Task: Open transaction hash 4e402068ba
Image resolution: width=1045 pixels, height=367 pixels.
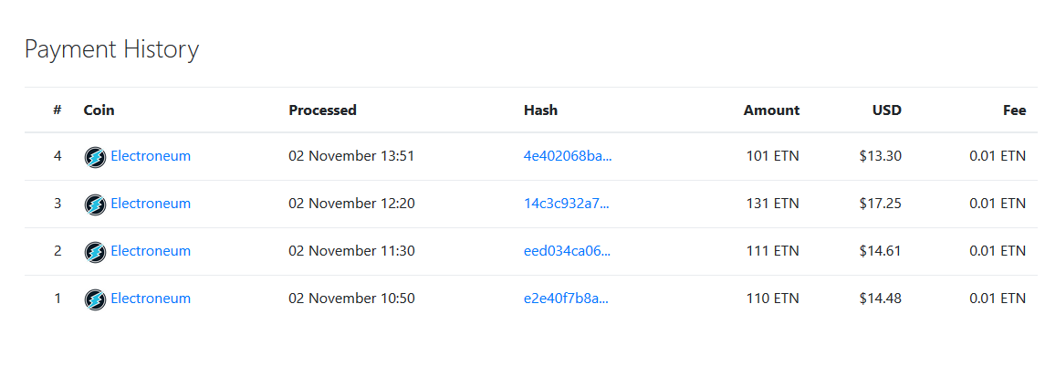Action: click(568, 156)
